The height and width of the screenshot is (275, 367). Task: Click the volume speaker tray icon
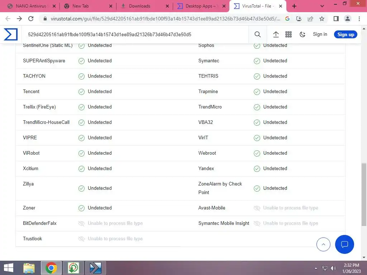point(333,268)
